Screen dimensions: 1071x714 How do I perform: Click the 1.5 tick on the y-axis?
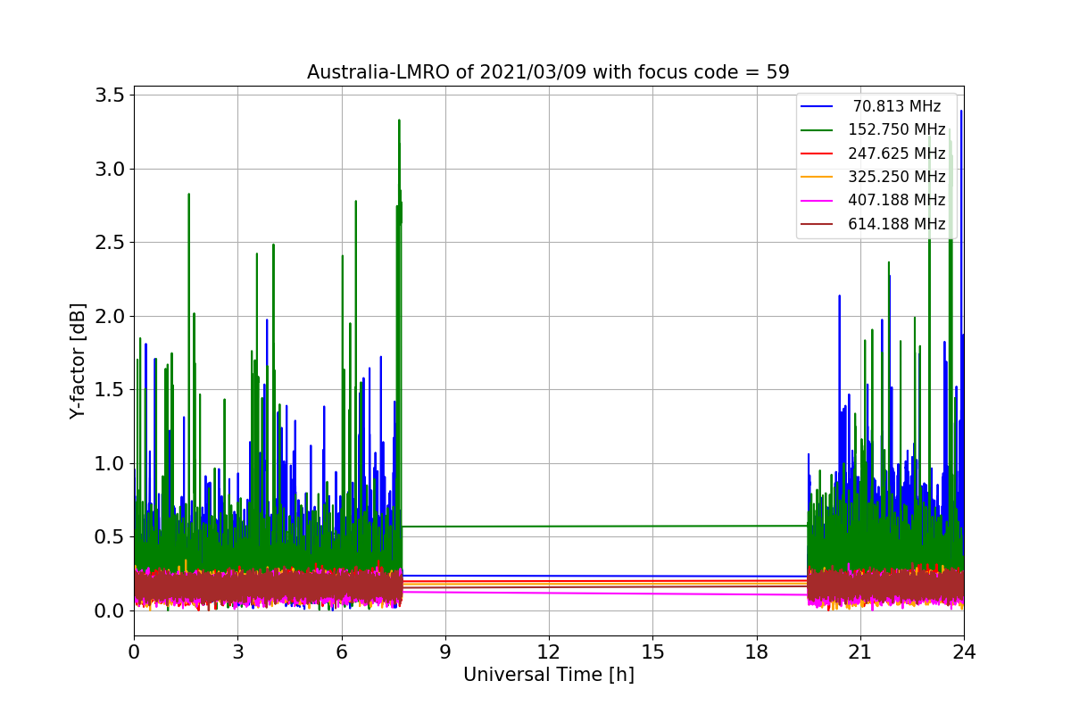(x=109, y=390)
